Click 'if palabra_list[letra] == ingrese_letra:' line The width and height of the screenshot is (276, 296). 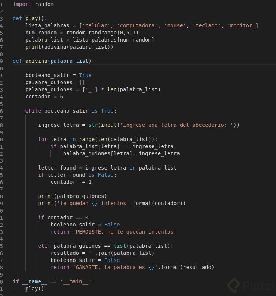click(113, 146)
